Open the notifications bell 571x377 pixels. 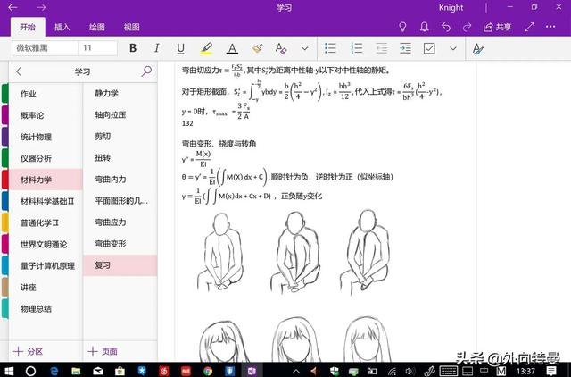click(x=425, y=27)
